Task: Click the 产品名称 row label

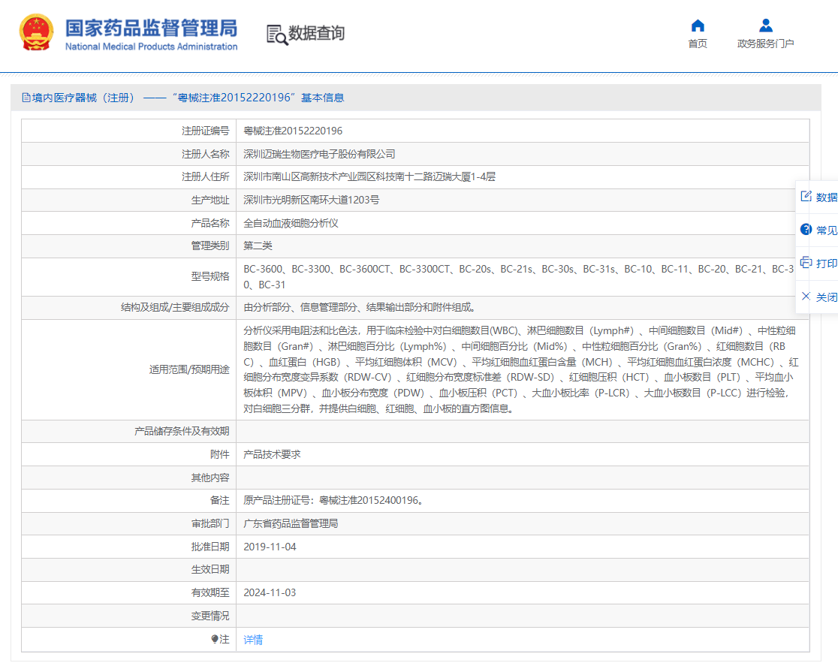Action: (x=210, y=223)
